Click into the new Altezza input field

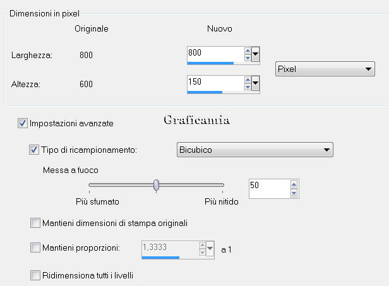coord(215,83)
